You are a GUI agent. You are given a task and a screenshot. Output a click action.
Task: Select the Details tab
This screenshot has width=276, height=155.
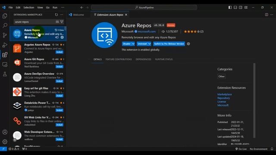tap(97, 59)
